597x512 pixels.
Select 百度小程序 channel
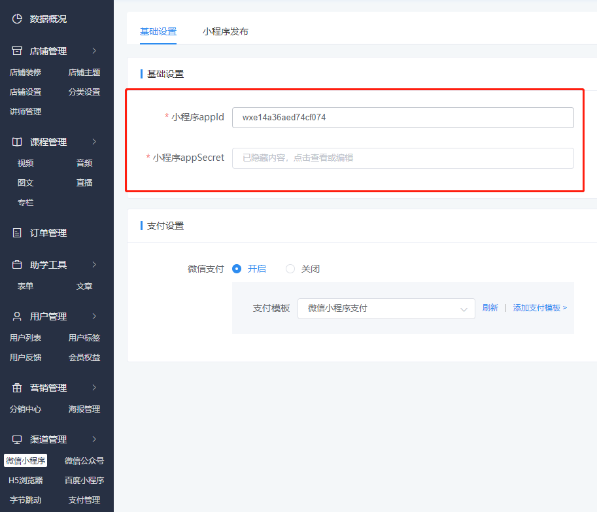[x=84, y=481]
